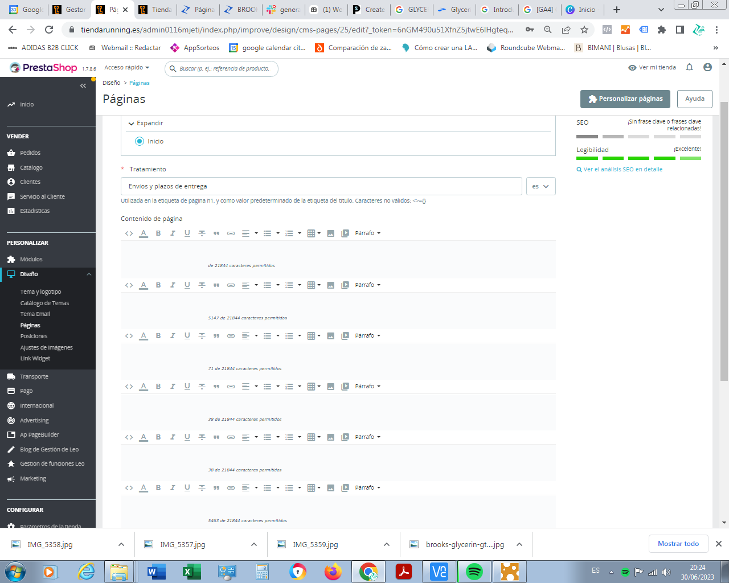Open Párrafo dropdown above '5463 de 21844' counter
This screenshot has width=729, height=583.
tap(367, 488)
